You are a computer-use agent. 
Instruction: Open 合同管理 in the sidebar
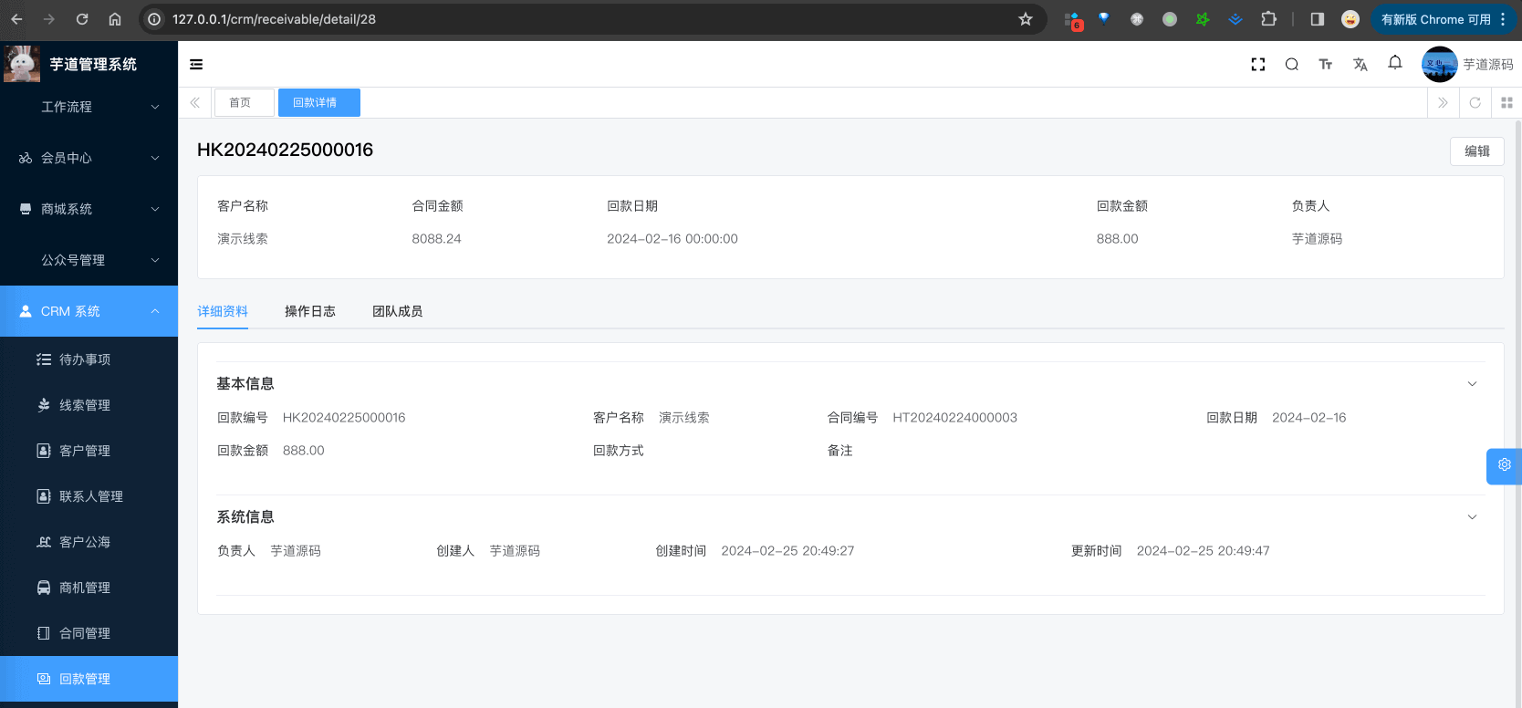click(x=85, y=633)
